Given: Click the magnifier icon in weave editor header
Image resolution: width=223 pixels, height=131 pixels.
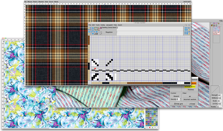Looking at the screenshot, I should (x=186, y=25).
